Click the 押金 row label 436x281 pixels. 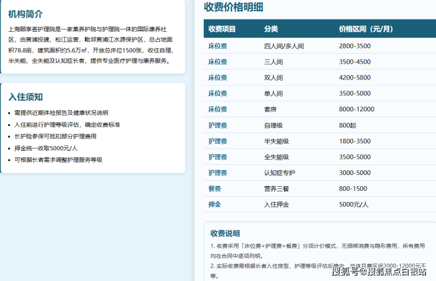coord(214,204)
